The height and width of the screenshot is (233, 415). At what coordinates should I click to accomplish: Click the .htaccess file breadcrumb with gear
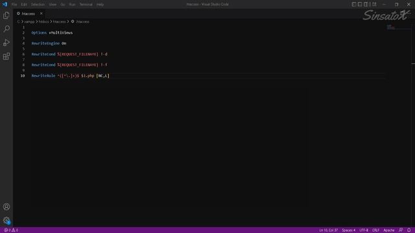tap(80, 21)
